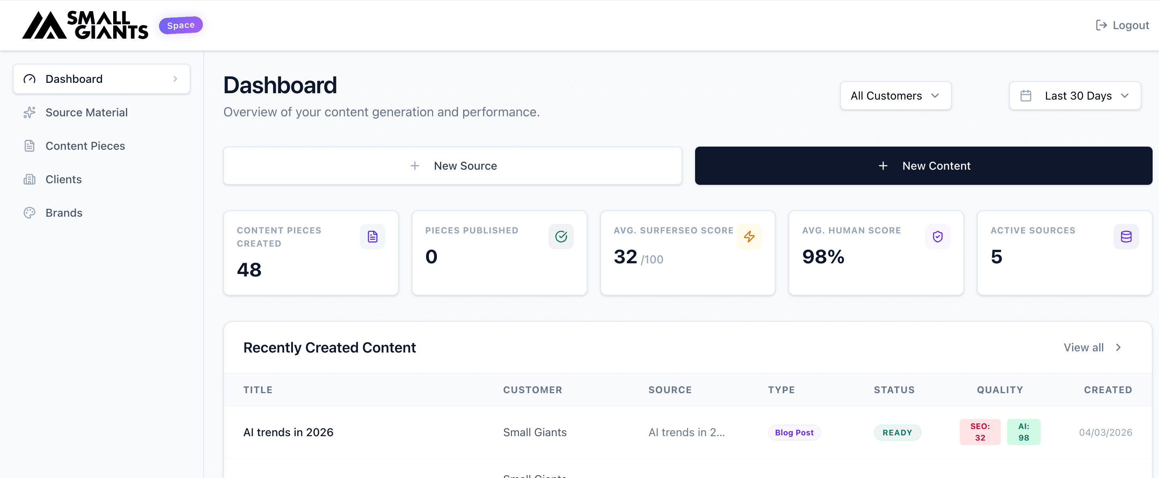This screenshot has height=478, width=1159.
Task: Open the Brands page
Action: click(64, 213)
